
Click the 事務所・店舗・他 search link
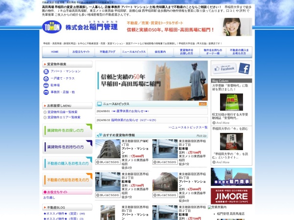(x=63, y=92)
